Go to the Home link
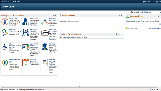The width and height of the screenshot is (161, 91). pyautogui.click(x=147, y=2)
